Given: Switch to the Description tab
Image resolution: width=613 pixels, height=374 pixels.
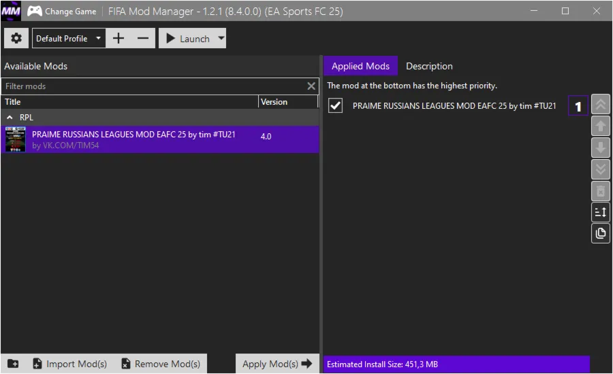Looking at the screenshot, I should 429,66.
